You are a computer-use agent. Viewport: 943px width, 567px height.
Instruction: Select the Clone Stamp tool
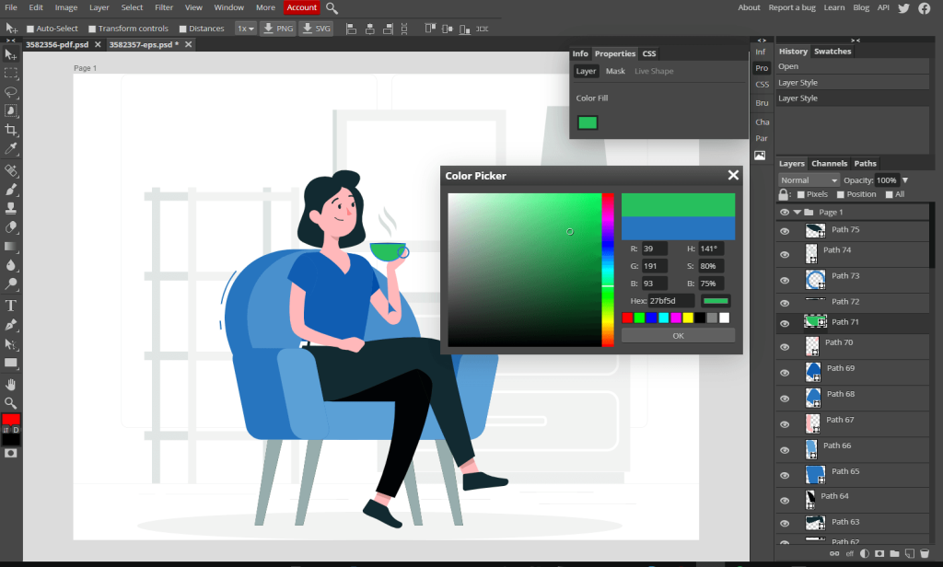pyautogui.click(x=11, y=208)
